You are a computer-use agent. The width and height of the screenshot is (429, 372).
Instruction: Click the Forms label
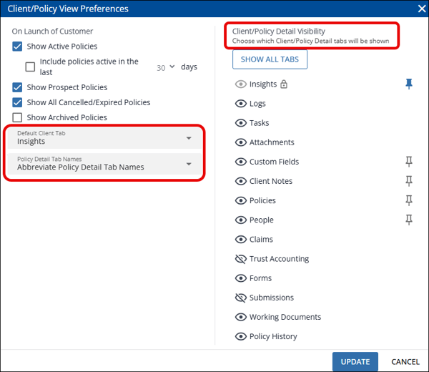coord(260,278)
